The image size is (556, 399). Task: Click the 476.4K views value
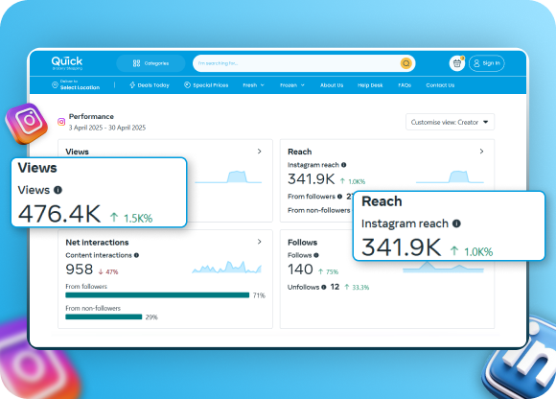coord(59,214)
